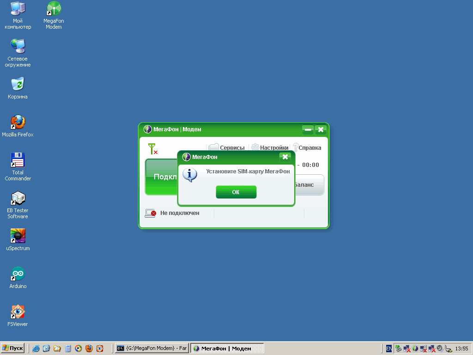Viewport: 473px width, 355px height.
Task: Open the folder explorer Quick Launch icon
Action: 57,349
